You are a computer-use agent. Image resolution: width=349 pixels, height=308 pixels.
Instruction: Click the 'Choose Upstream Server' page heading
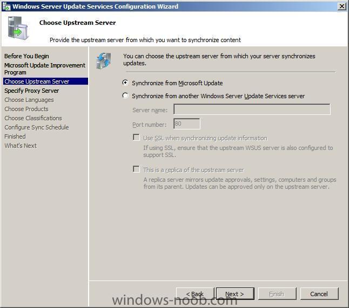77,23
